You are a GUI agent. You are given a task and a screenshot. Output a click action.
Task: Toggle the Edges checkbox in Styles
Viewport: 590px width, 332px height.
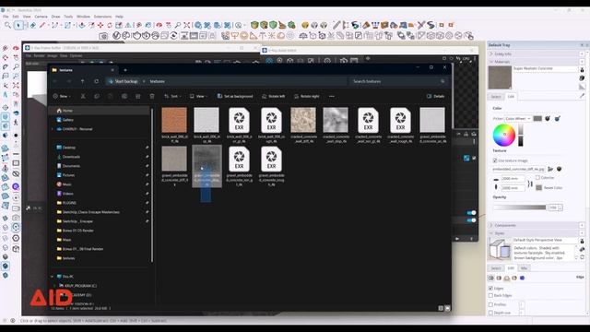[x=490, y=289]
